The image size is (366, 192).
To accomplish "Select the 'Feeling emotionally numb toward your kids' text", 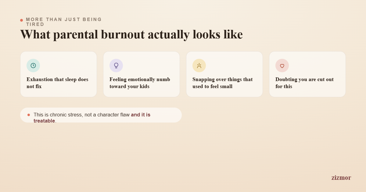I will pos(140,83).
